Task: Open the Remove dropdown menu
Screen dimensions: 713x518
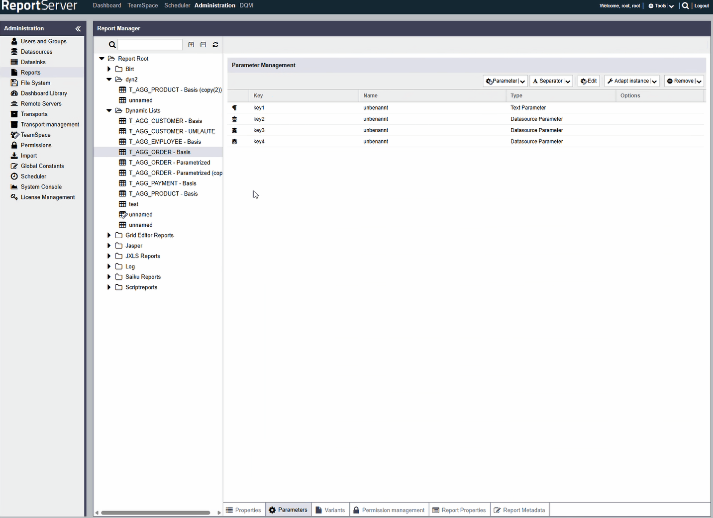Action: pyautogui.click(x=684, y=81)
